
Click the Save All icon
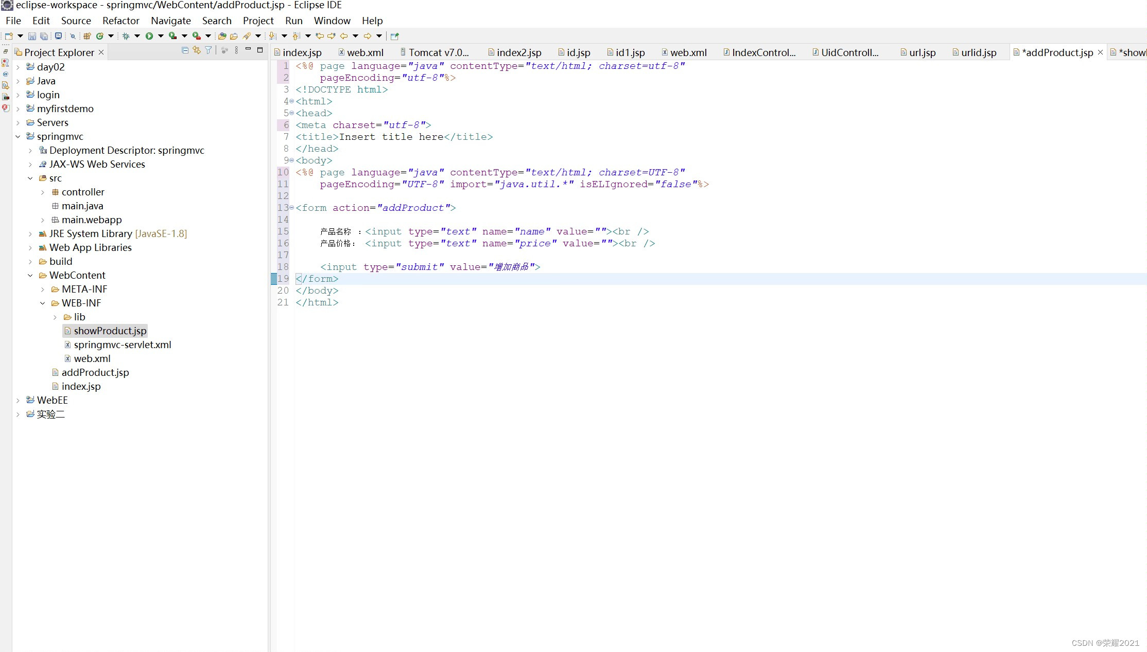[x=44, y=36]
